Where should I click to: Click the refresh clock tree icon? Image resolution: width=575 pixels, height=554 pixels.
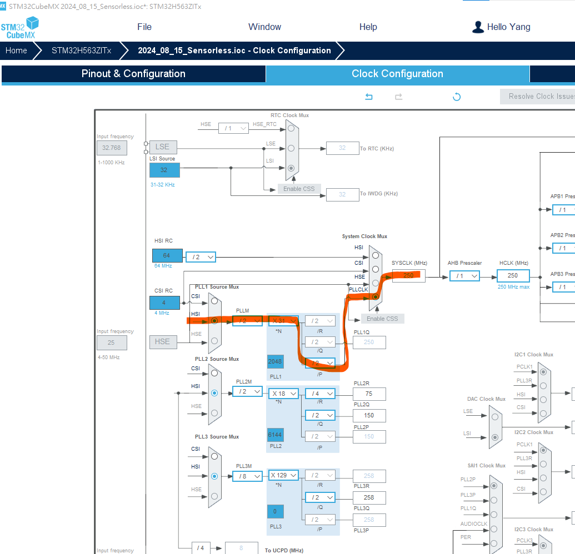point(457,97)
